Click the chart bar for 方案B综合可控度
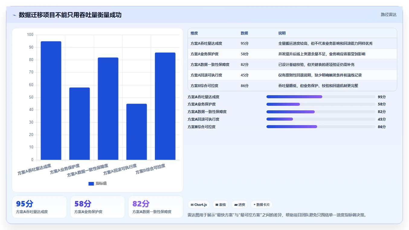The height and width of the screenshot is (230, 409). 165,106
